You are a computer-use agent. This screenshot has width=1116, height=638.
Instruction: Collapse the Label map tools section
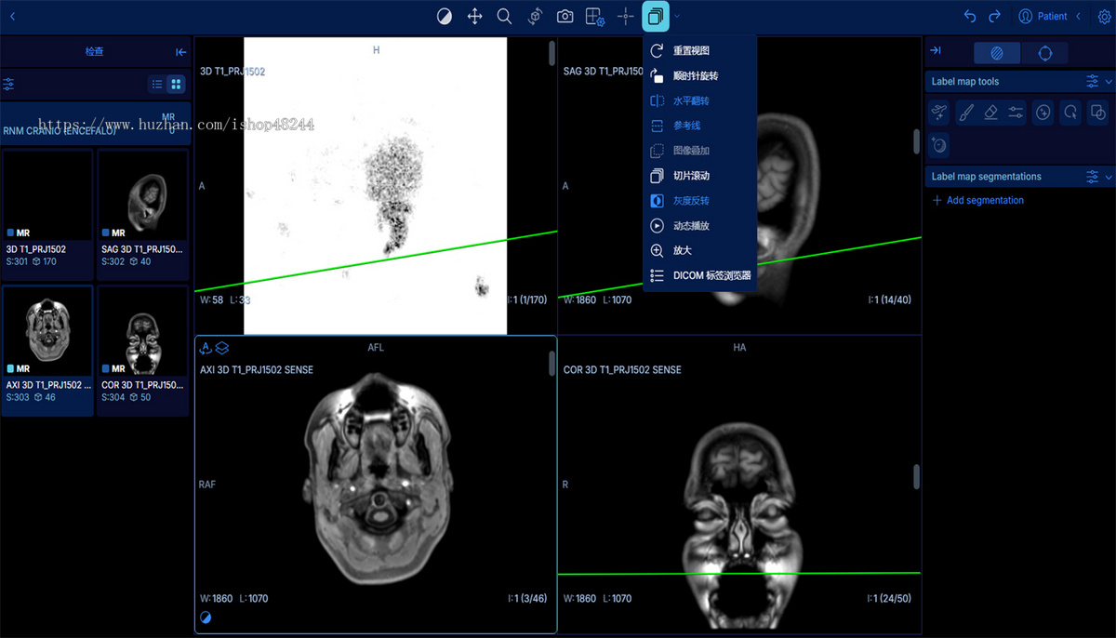(1108, 82)
